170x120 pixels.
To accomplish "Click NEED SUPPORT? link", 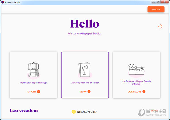I will click(x=87, y=112).
